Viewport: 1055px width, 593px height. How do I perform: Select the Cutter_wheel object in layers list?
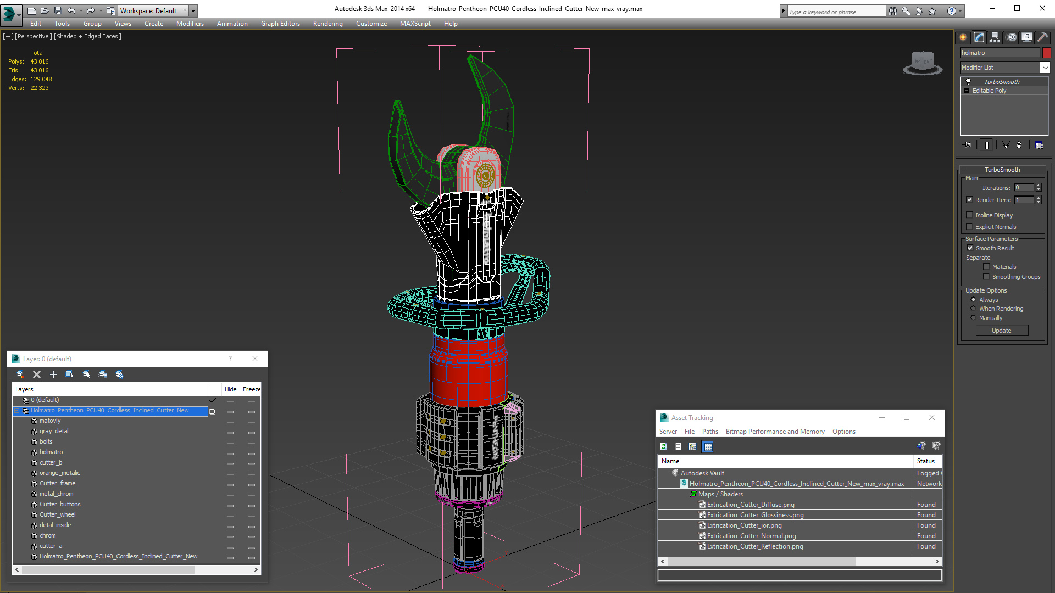click(x=57, y=514)
